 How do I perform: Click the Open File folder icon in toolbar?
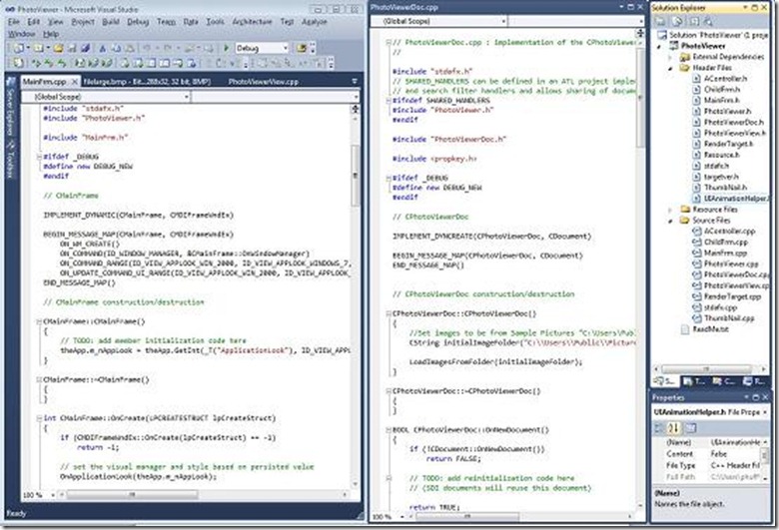[58, 48]
